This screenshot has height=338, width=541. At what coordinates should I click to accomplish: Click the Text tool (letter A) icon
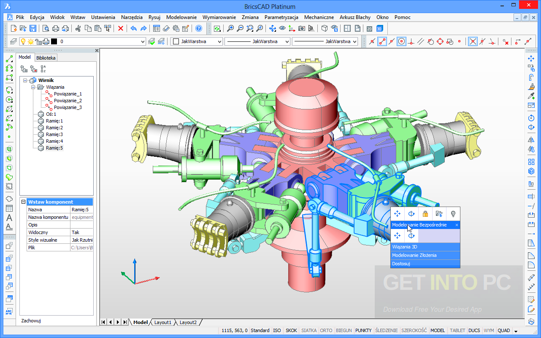pyautogui.click(x=9, y=218)
